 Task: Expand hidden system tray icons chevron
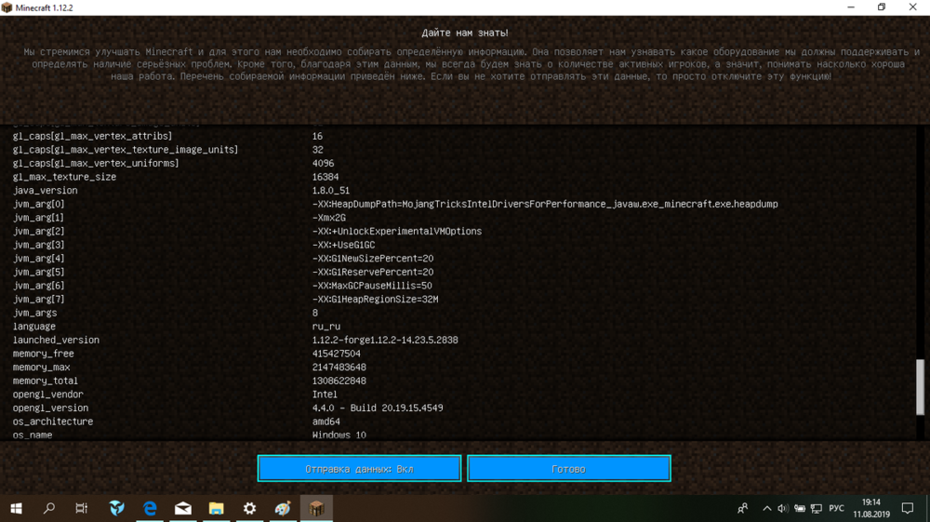pos(766,508)
